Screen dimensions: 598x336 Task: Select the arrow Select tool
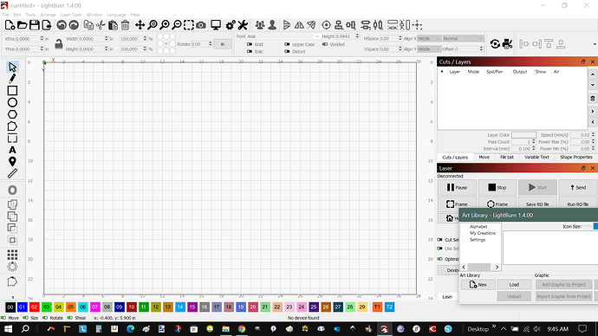(x=12, y=67)
